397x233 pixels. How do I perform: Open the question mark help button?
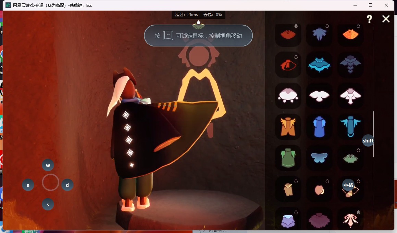[369, 19]
